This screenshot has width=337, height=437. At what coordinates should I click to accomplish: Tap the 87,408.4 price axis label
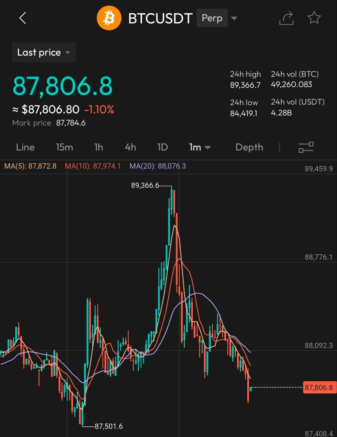pos(319,434)
